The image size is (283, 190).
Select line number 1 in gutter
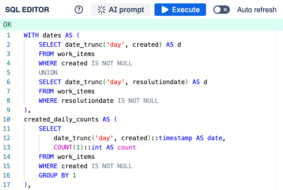9,35
